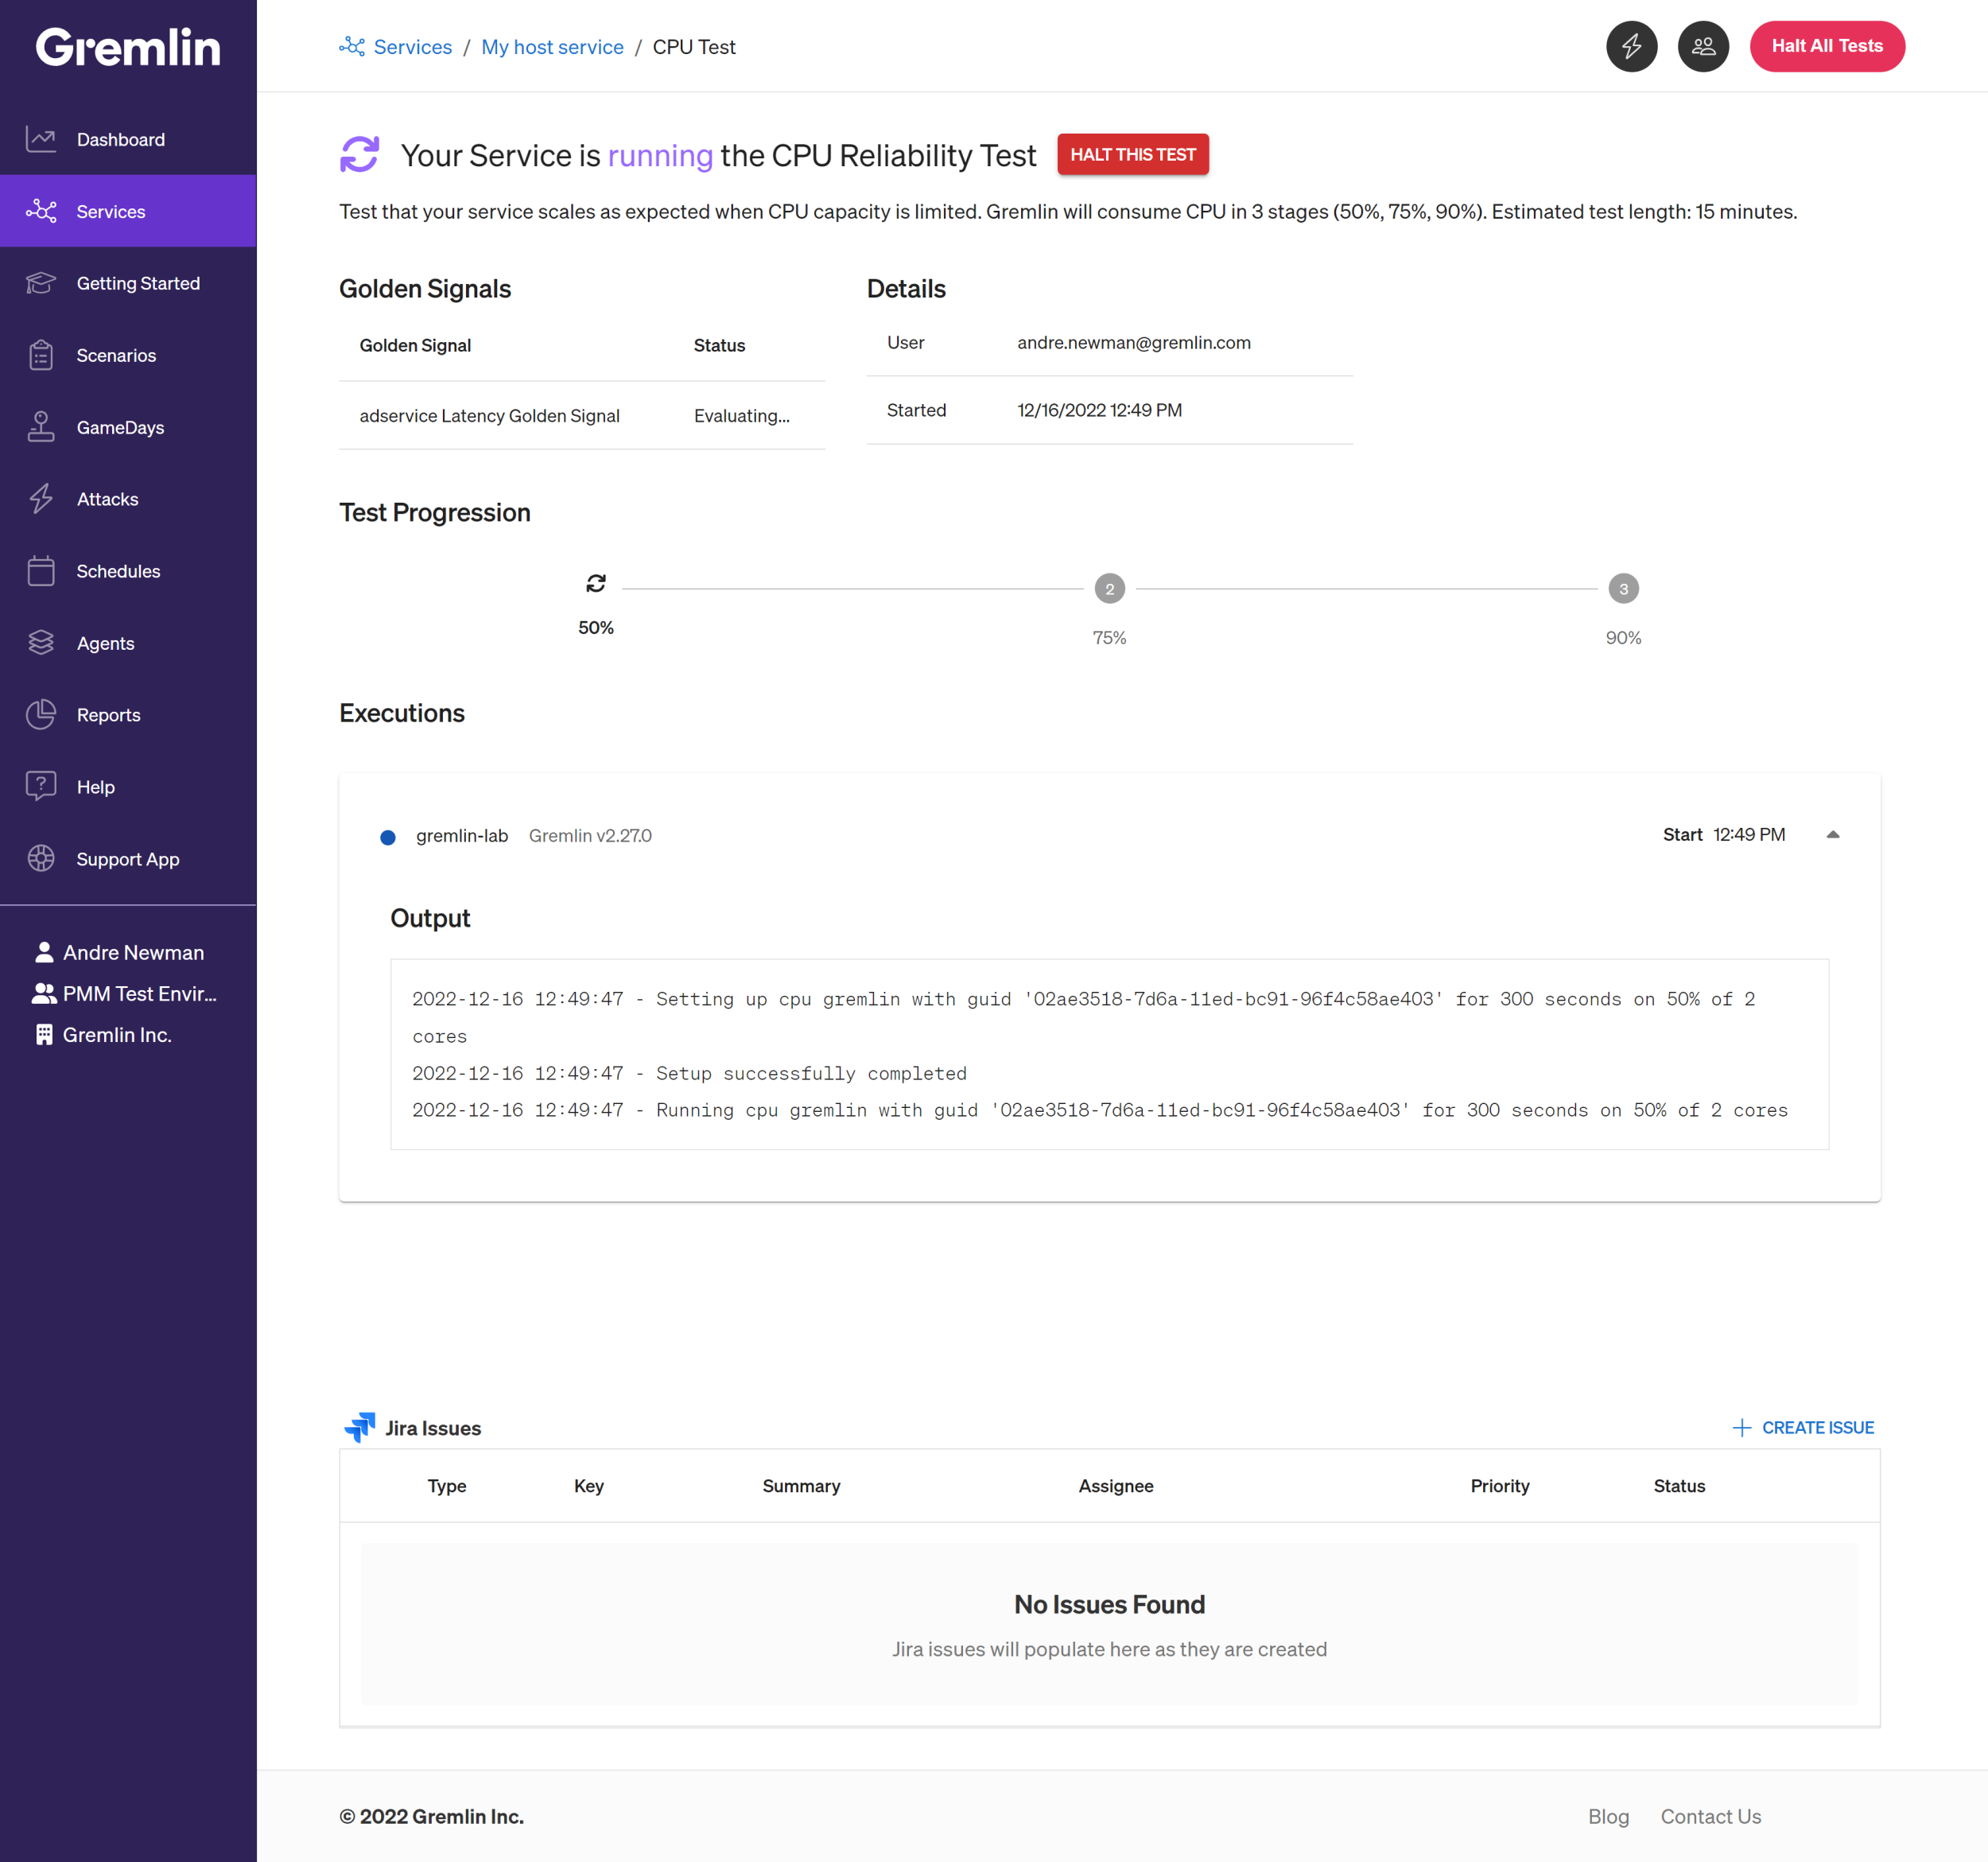Click the Attacks lightning bolt sidebar icon
This screenshot has height=1862, width=1988.
click(x=41, y=499)
